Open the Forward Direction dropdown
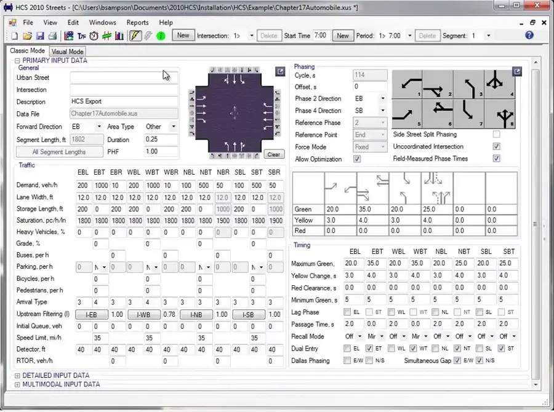Image resolution: width=554 pixels, height=412 pixels. pyautogui.click(x=99, y=127)
